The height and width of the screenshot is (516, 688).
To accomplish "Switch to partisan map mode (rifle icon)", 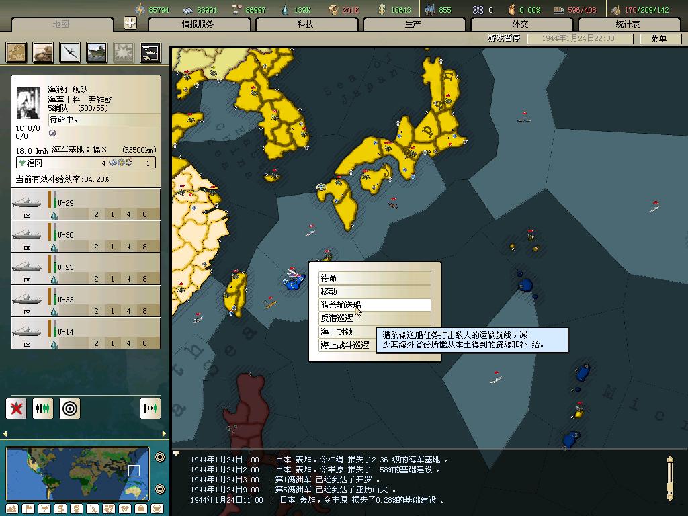I will tap(93, 509).
